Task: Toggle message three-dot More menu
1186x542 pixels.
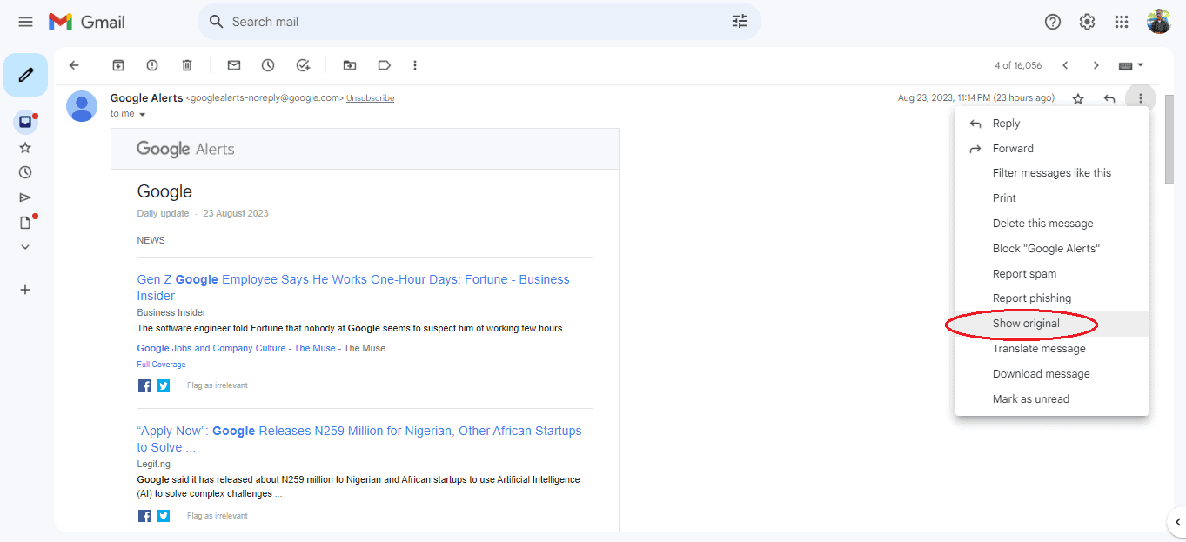Action: click(x=1141, y=98)
